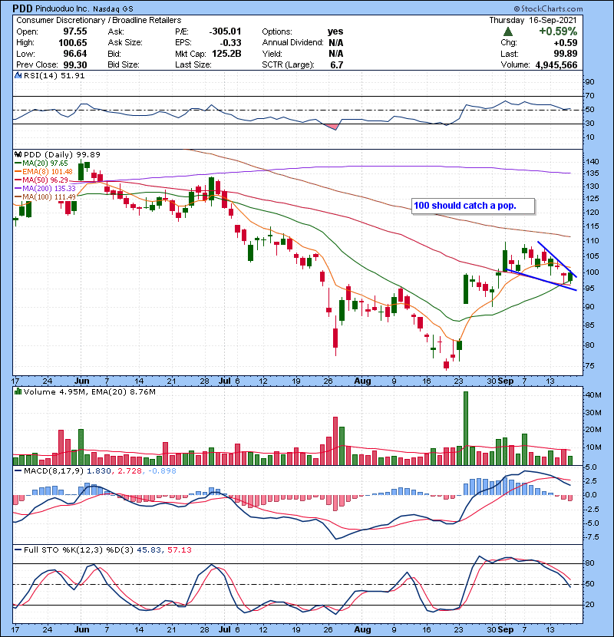614x637 pixels.
Task: Click the Volume 4.95M, EMA(20) 8.76M label
Action: (x=89, y=392)
